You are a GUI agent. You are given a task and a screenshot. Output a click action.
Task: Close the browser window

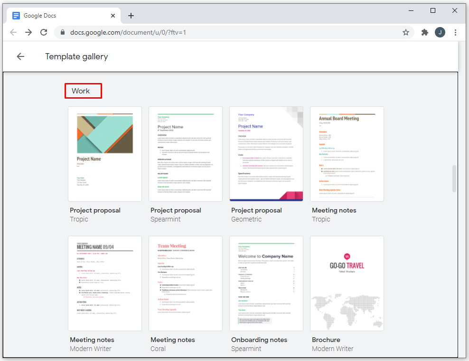click(454, 10)
